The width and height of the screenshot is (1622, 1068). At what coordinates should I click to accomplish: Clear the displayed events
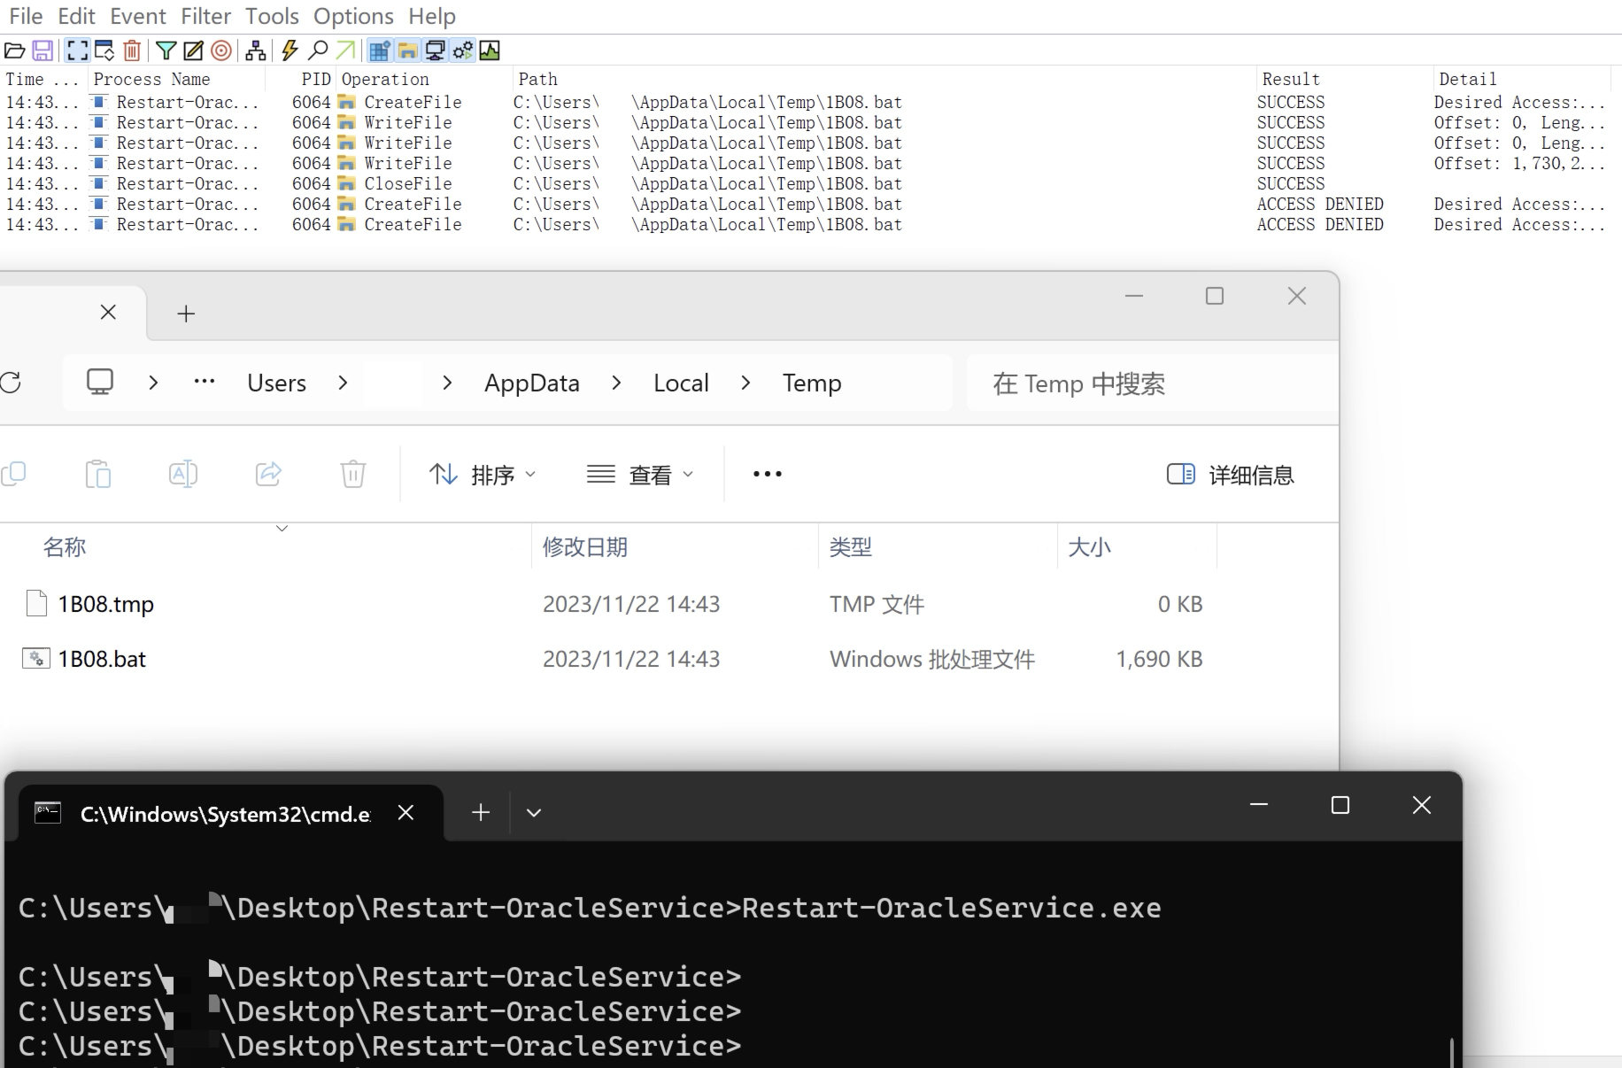pyautogui.click(x=132, y=50)
